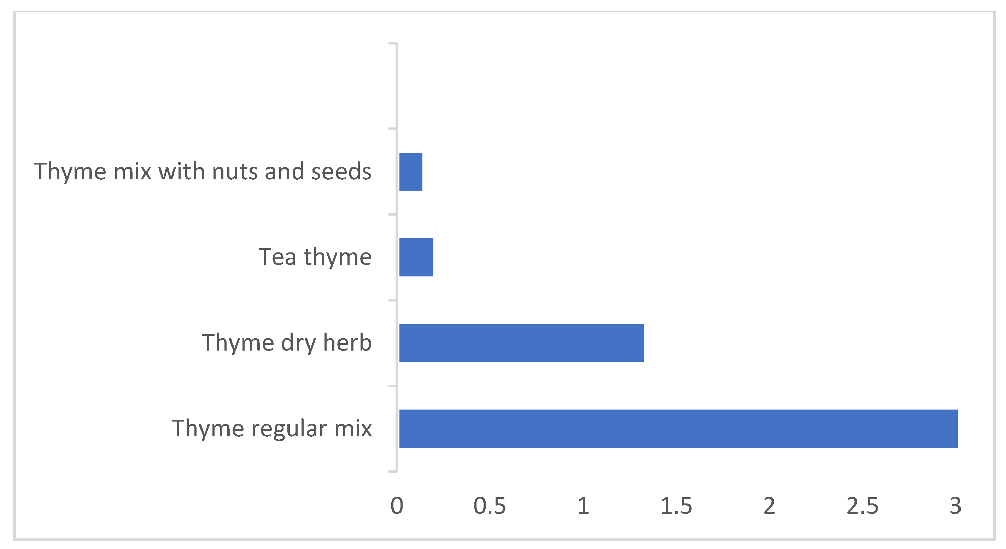Click the 2 value axis label
This screenshot has height=549, width=1006.
coord(769,506)
